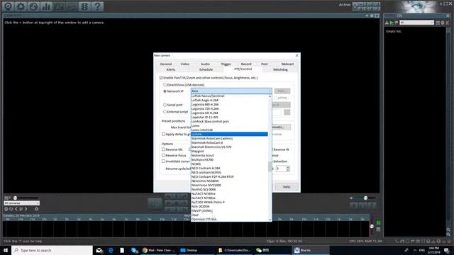The width and height of the screenshot is (454, 255).
Task: Switch to General tab
Action: pos(166,64)
